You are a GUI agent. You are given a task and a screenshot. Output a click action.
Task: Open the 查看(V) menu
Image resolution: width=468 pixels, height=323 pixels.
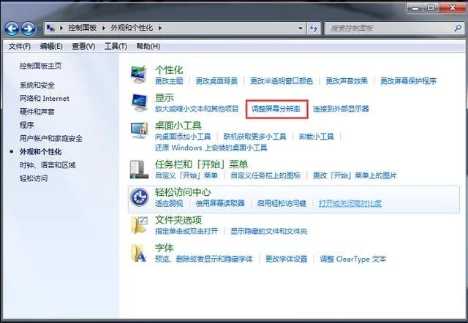pos(83,46)
